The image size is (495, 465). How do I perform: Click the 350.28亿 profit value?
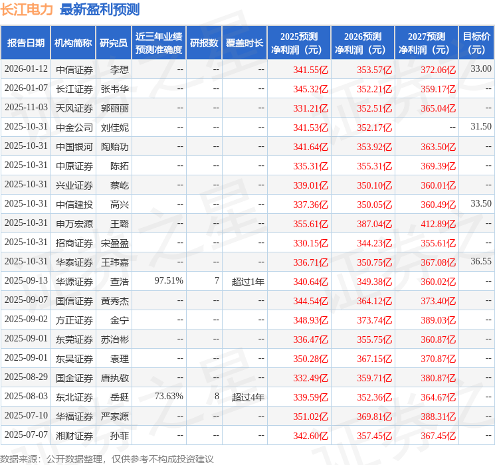click(x=311, y=359)
